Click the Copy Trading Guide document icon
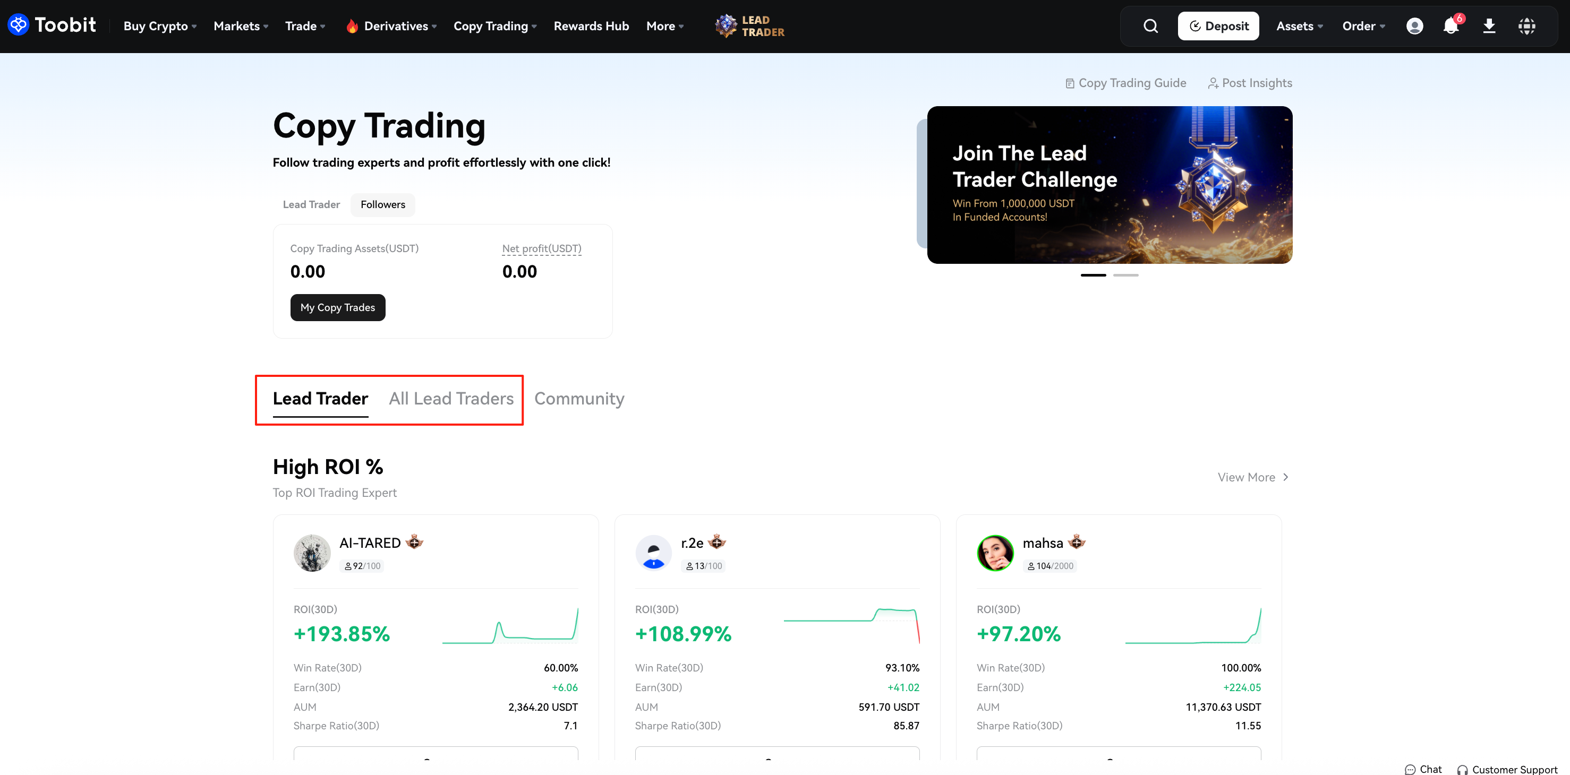1570x775 pixels. [x=1070, y=83]
